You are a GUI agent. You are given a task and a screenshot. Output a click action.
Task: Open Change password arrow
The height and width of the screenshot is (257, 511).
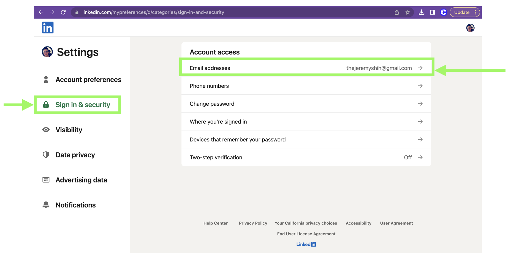420,104
